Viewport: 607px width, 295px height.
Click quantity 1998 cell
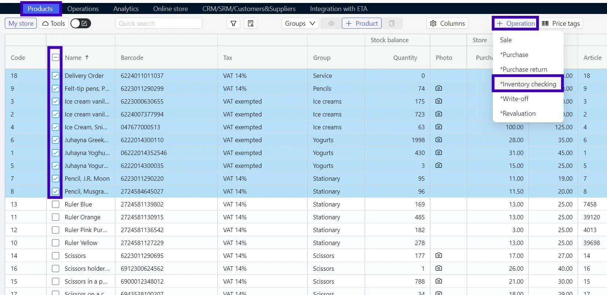[x=418, y=140]
